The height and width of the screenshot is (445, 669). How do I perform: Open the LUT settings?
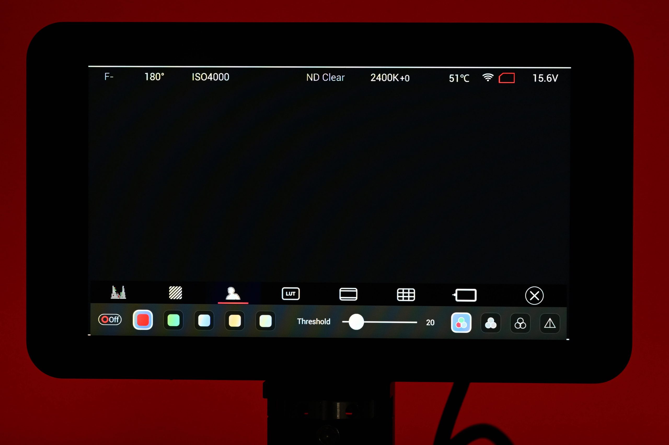click(290, 294)
